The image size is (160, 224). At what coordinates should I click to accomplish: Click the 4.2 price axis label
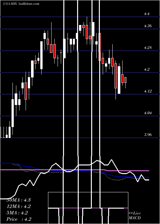pyautogui.click(x=147, y=69)
